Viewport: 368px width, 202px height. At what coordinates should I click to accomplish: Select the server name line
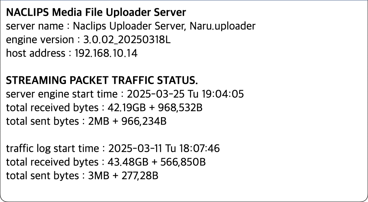coord(130,26)
